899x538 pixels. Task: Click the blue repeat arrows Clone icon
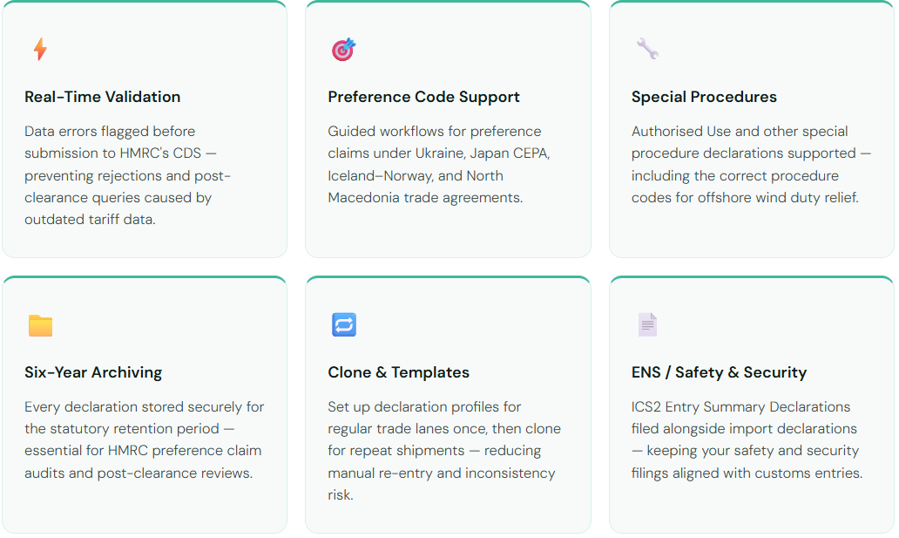click(344, 325)
